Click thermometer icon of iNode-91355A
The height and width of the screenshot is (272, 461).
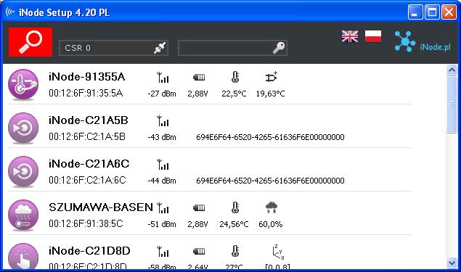(235, 78)
